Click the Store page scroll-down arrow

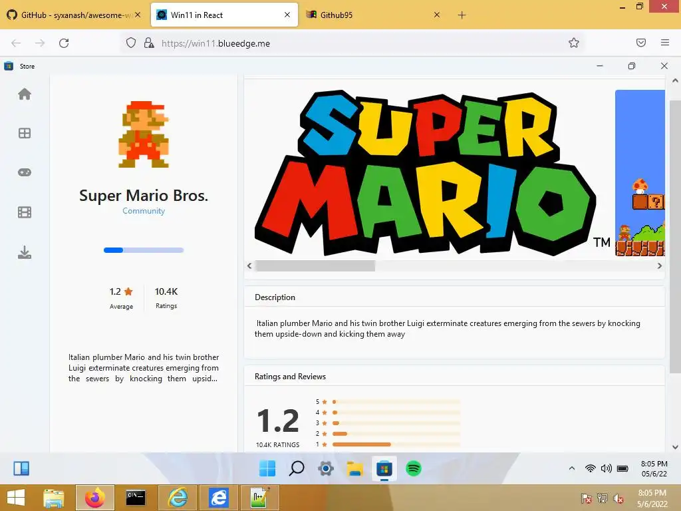tap(675, 446)
